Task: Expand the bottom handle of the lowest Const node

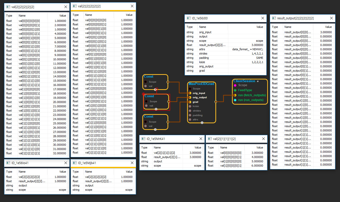Action: (x=155, y=130)
